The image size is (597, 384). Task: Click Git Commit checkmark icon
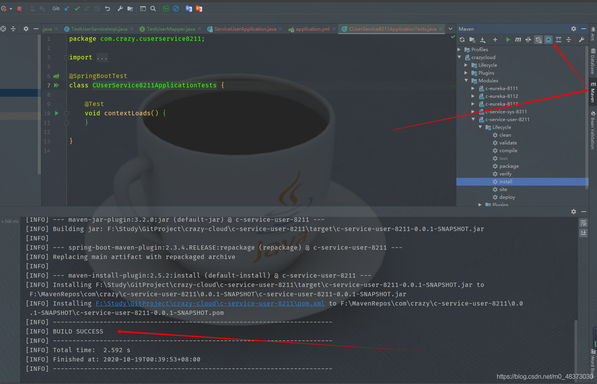click(77, 9)
